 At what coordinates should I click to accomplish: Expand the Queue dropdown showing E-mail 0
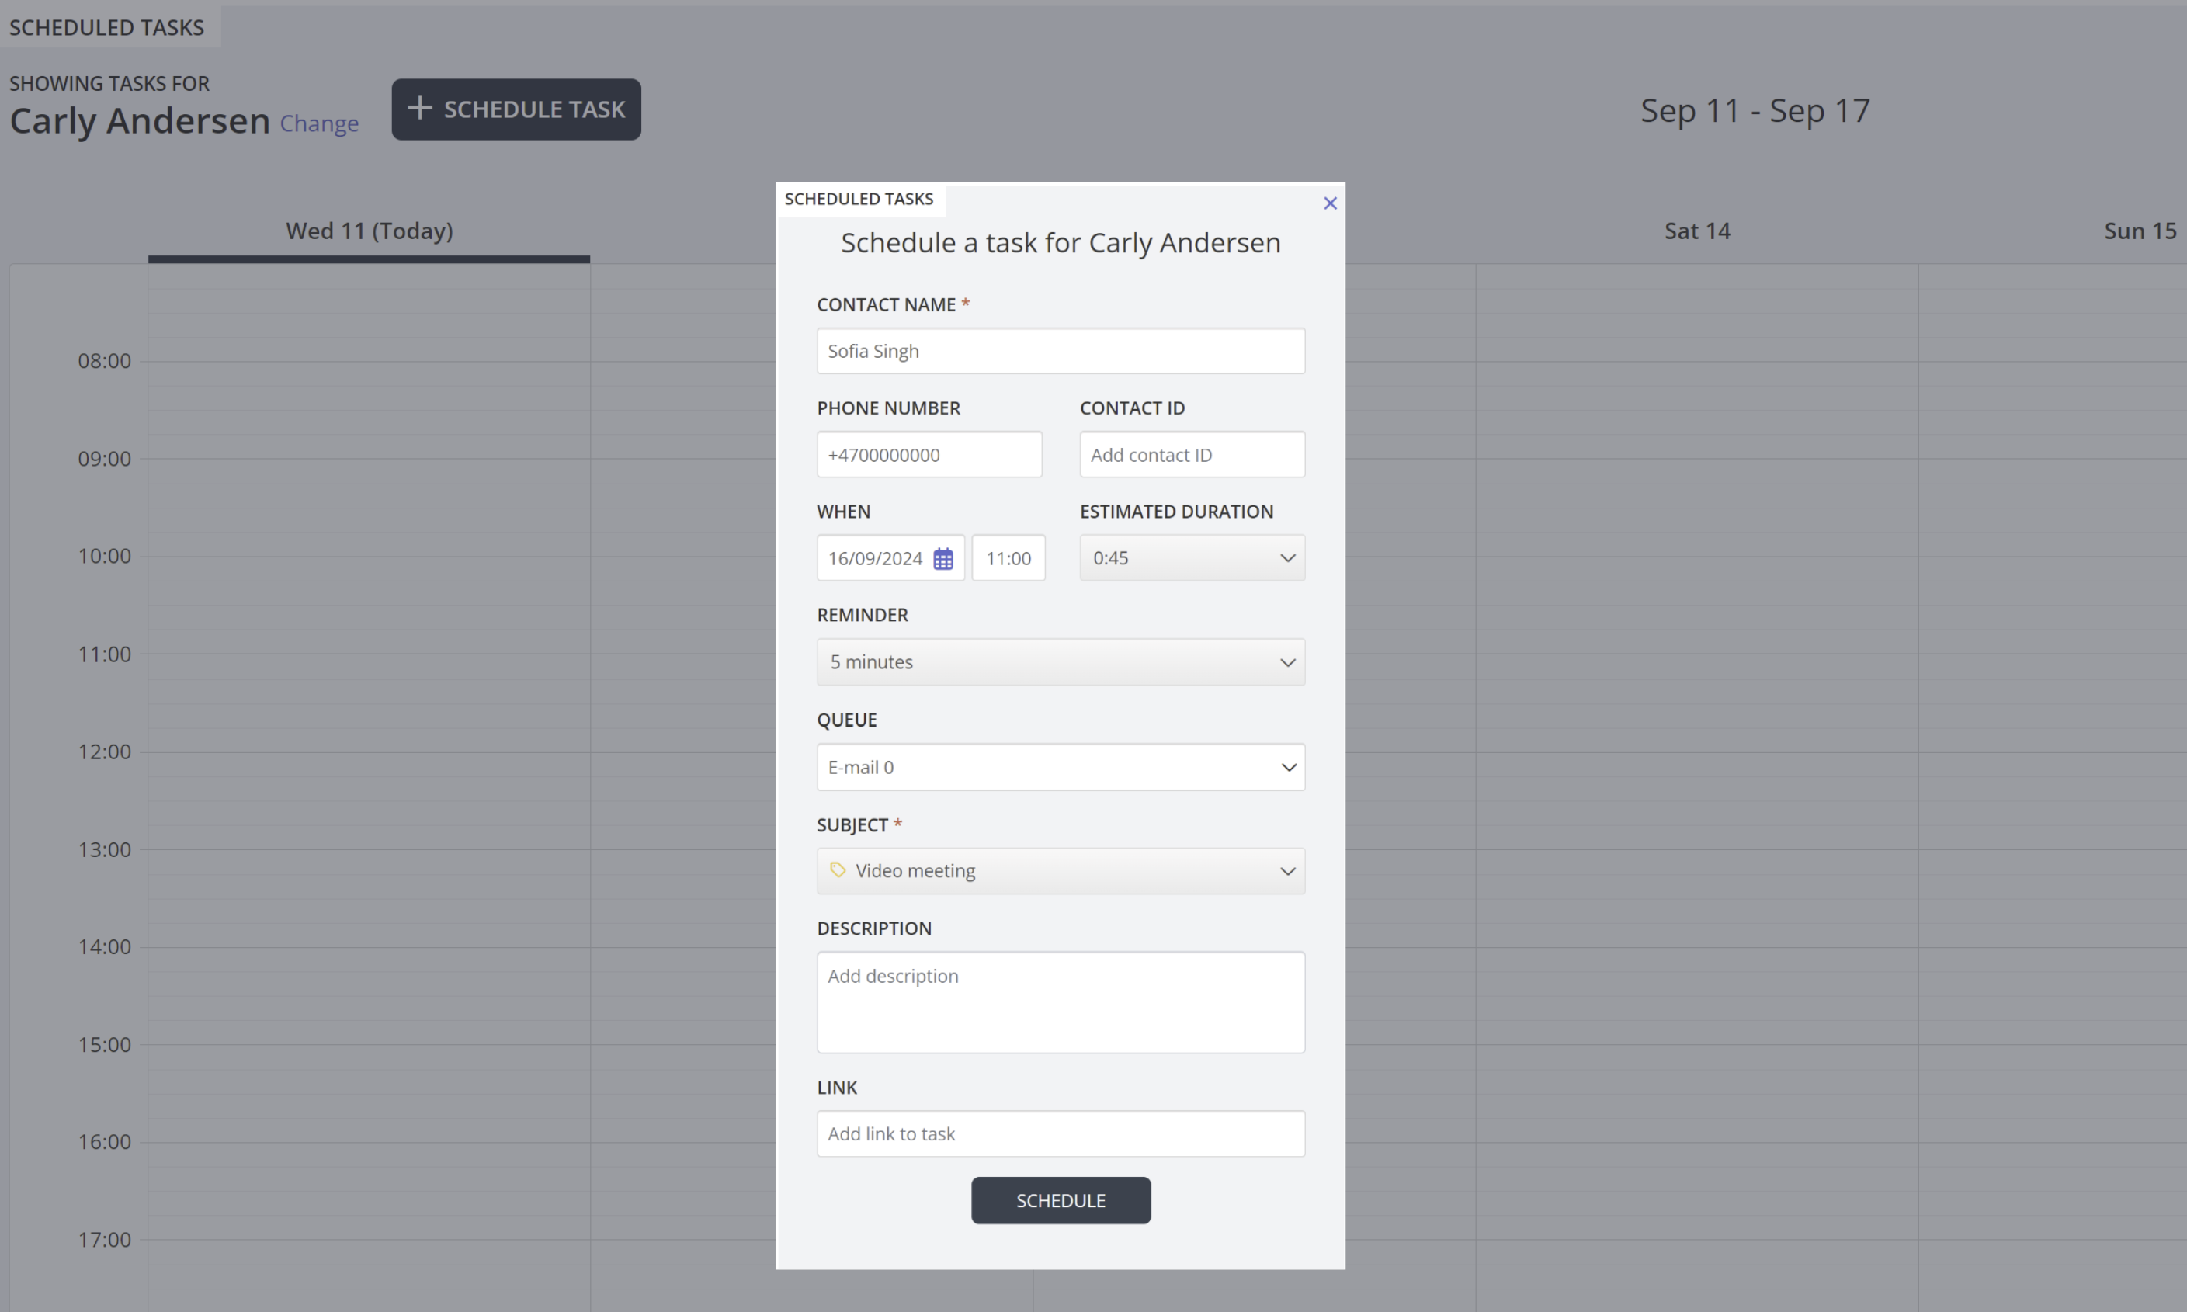click(1060, 767)
